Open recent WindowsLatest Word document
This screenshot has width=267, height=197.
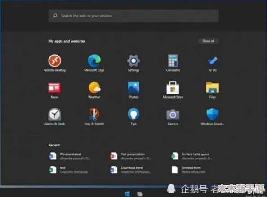(70, 156)
